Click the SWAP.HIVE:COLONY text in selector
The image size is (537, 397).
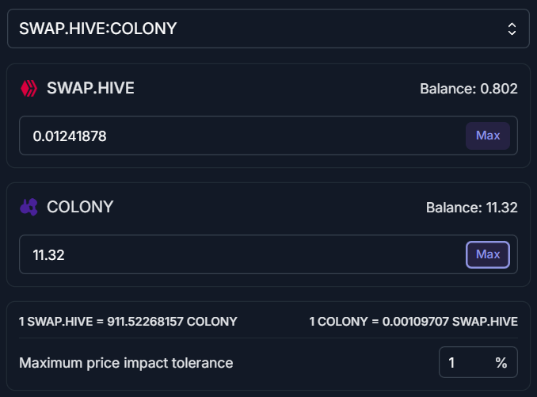(98, 29)
